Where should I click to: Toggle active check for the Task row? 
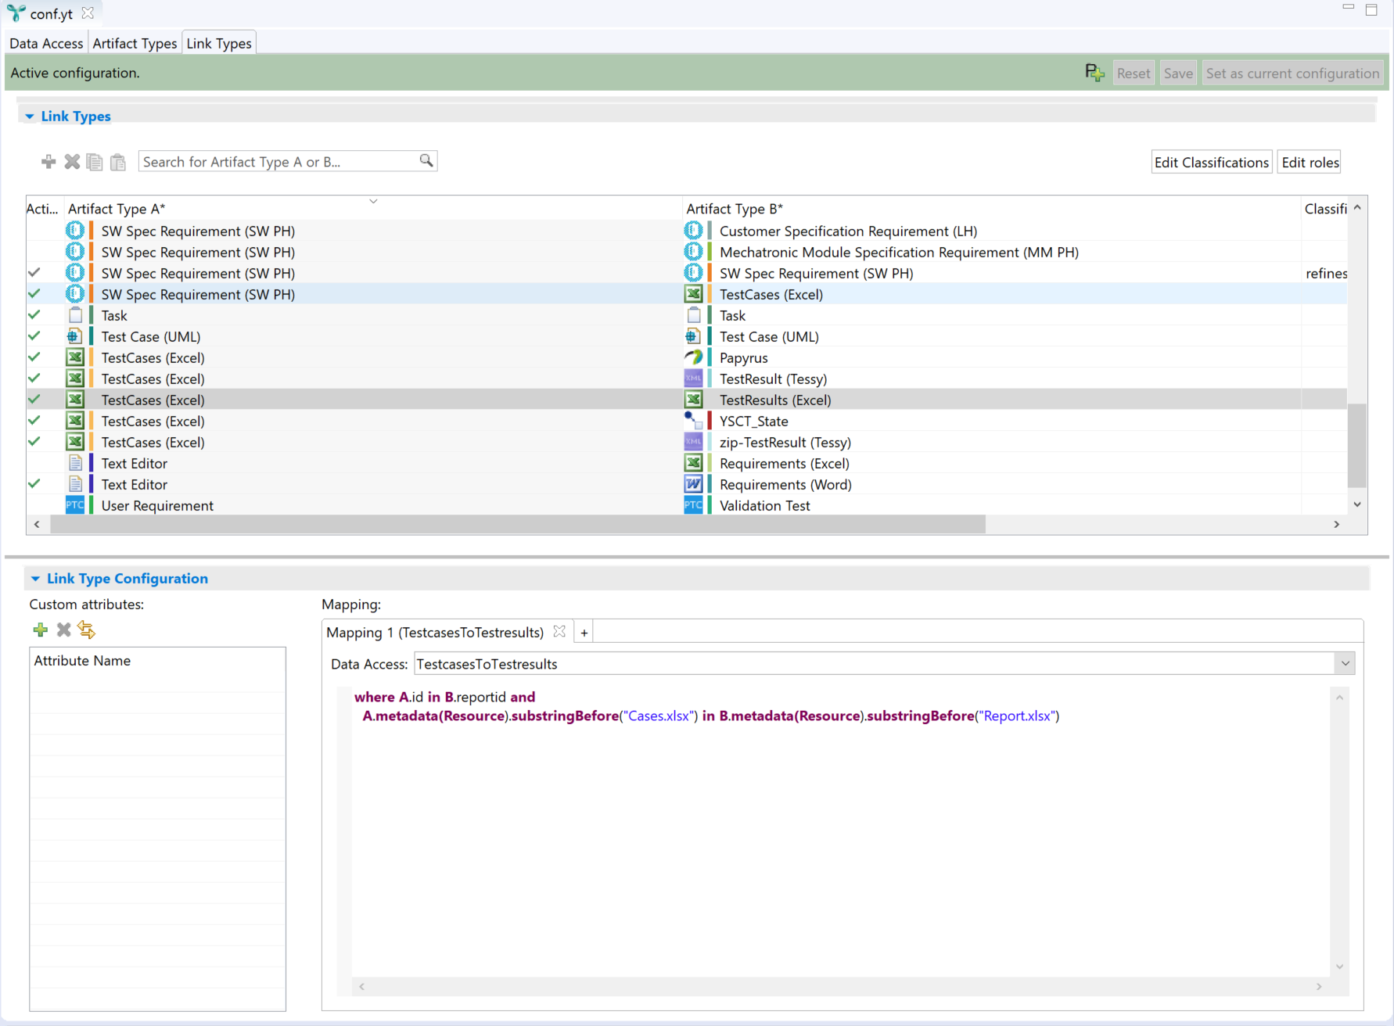tap(34, 315)
